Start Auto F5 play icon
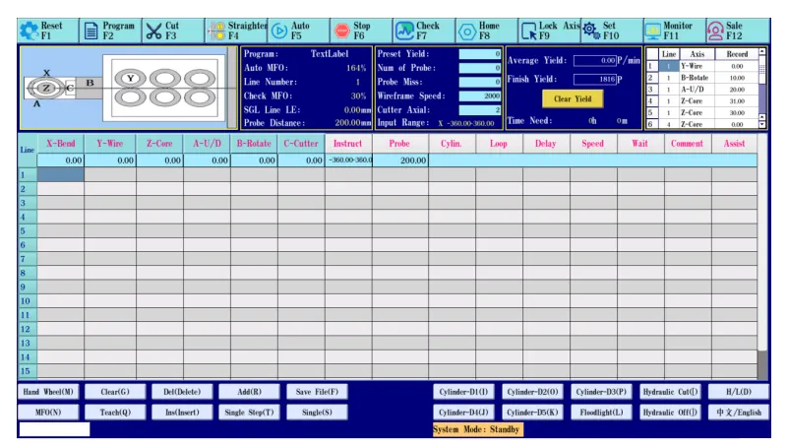This screenshot has height=448, width=787. [279, 32]
